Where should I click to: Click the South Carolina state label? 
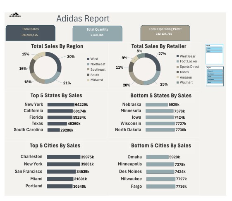(29, 130)
